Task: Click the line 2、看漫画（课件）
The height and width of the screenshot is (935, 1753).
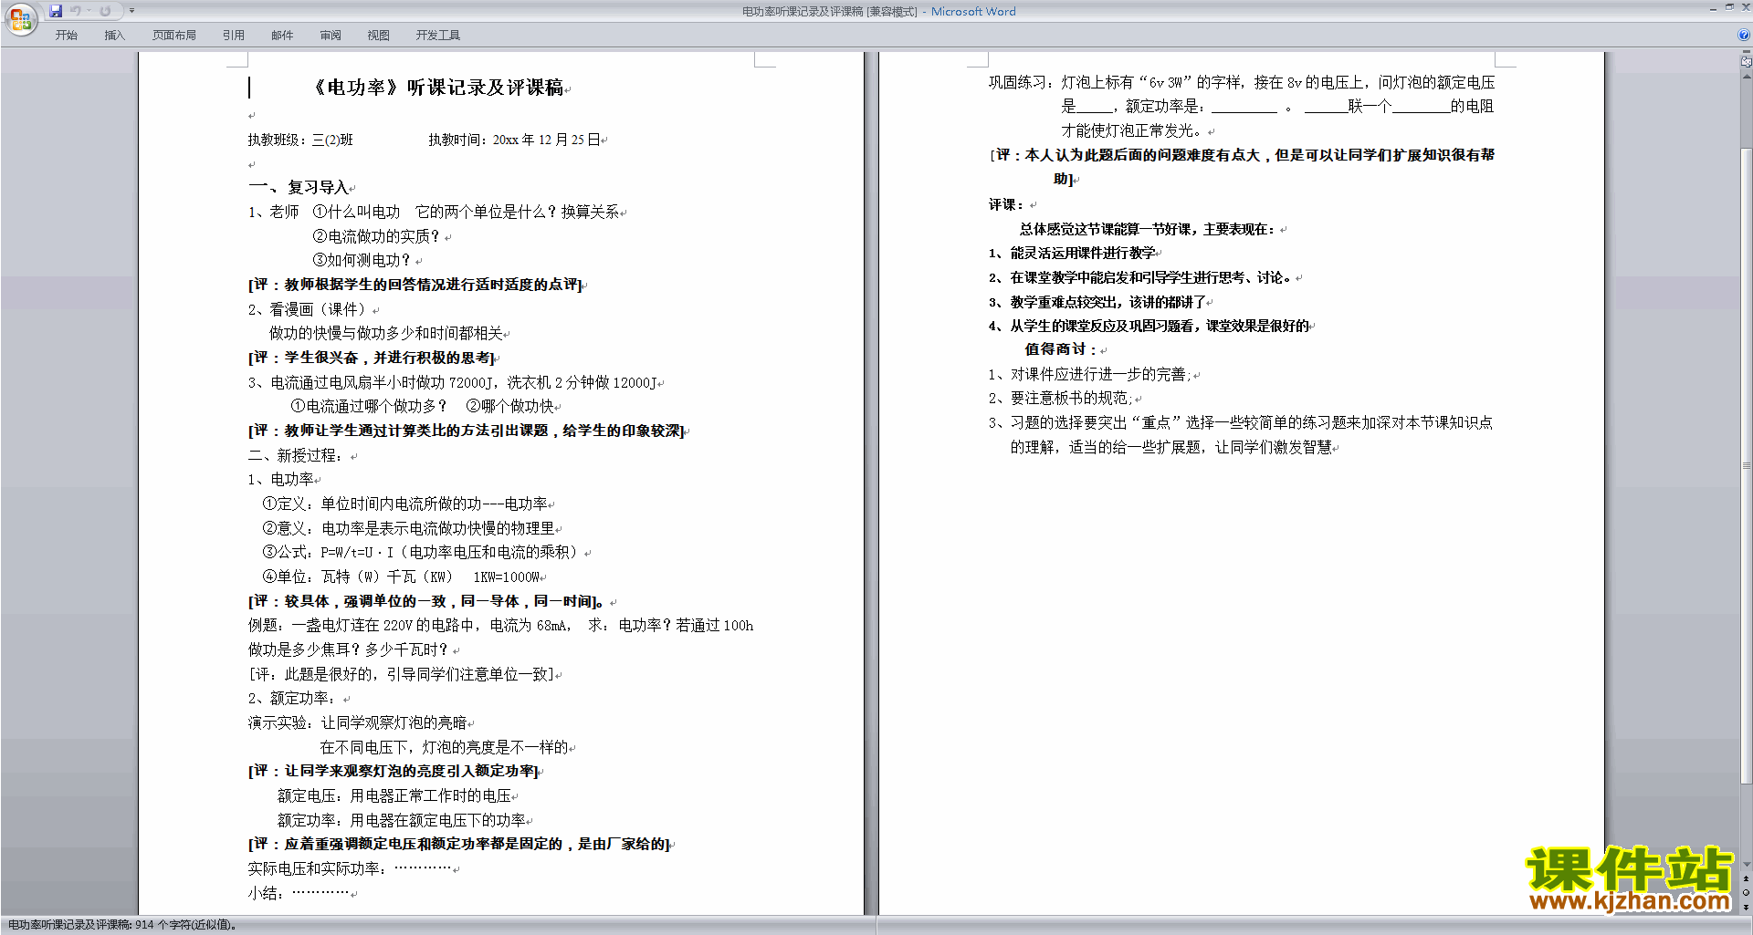Action: click(x=308, y=309)
